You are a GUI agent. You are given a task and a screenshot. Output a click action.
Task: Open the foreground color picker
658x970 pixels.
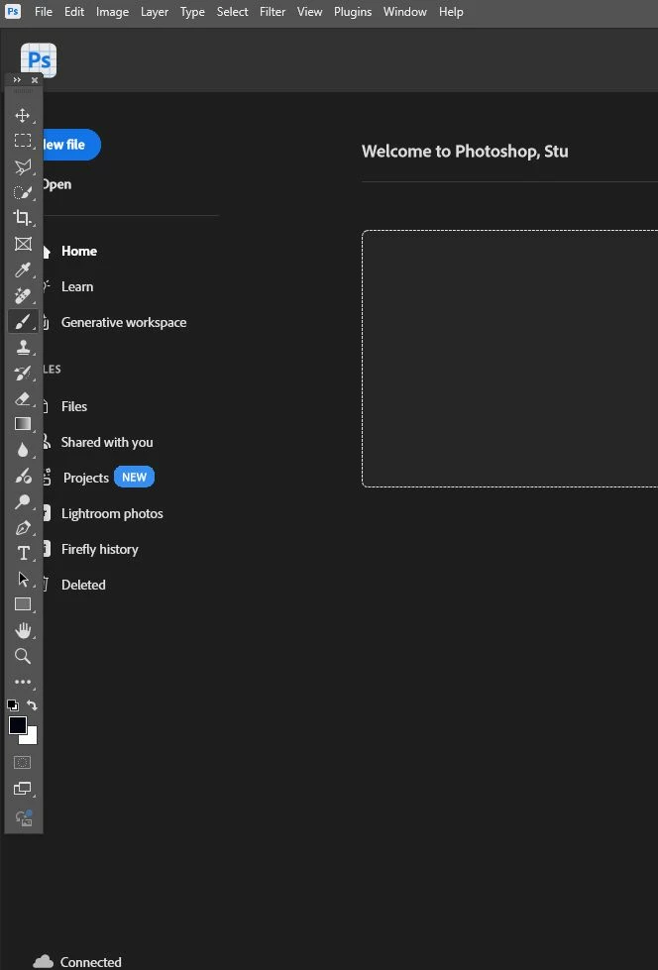[17, 725]
